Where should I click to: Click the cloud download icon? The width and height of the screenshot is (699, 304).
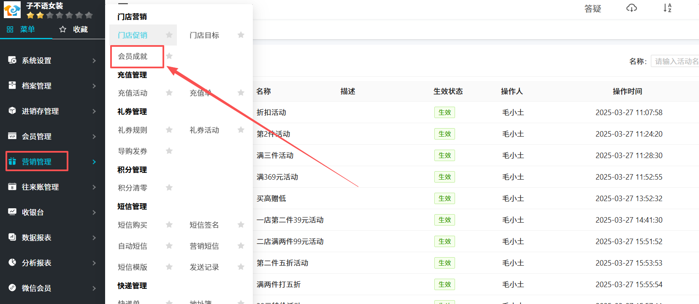631,8
